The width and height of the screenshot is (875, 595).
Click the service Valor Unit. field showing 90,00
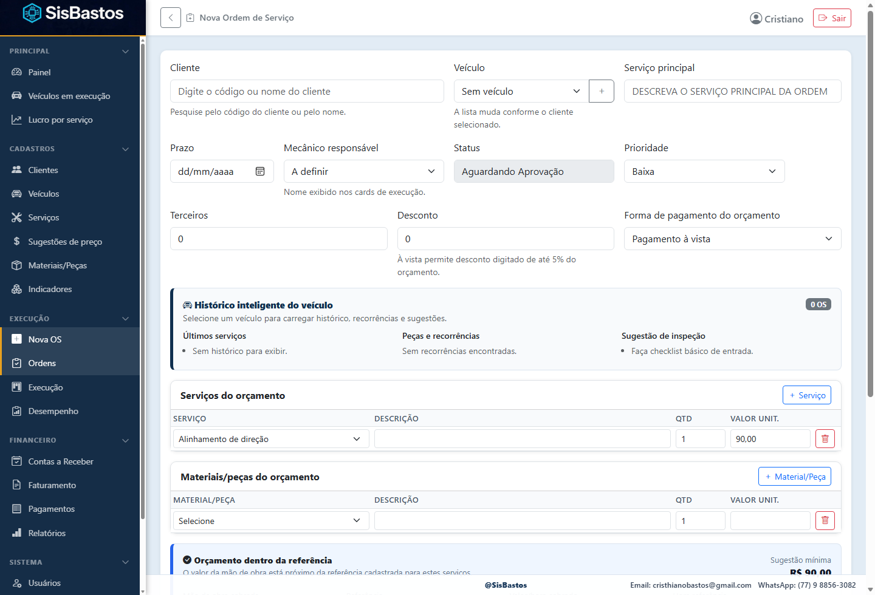[x=770, y=438]
